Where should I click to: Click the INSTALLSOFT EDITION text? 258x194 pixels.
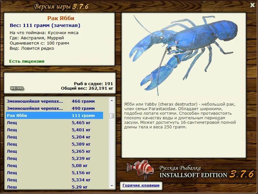click(193, 175)
